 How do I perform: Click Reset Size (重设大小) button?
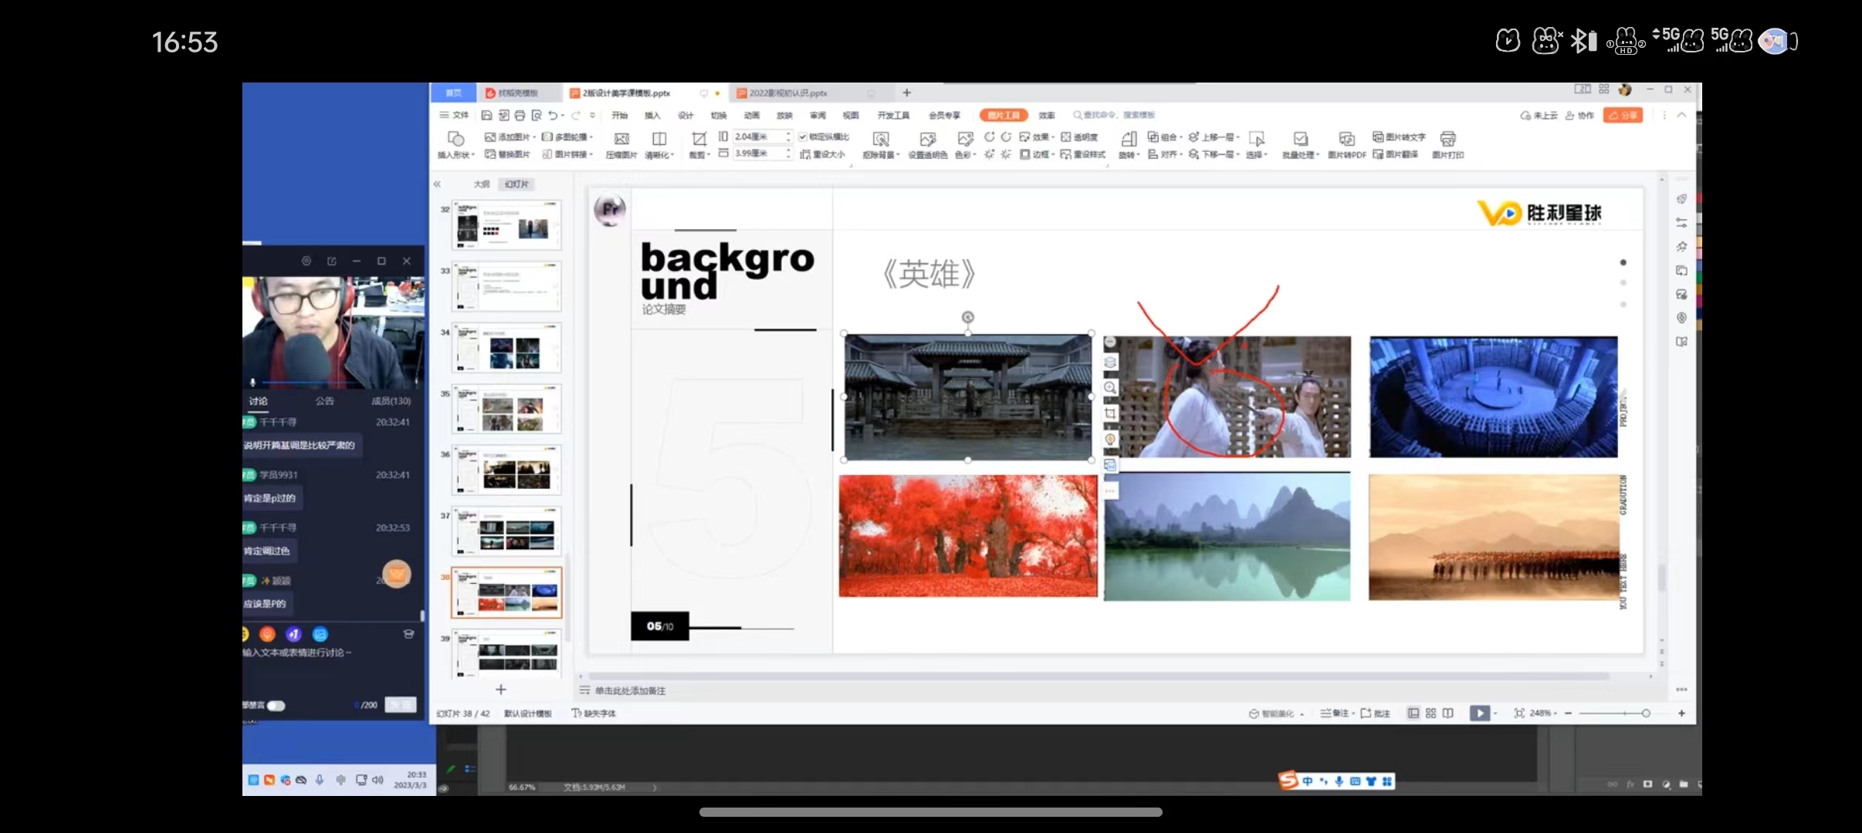pyautogui.click(x=823, y=154)
